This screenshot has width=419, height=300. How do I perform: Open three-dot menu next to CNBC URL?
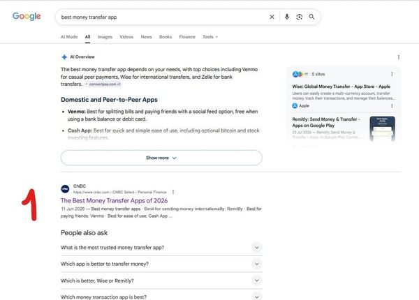(x=173, y=192)
